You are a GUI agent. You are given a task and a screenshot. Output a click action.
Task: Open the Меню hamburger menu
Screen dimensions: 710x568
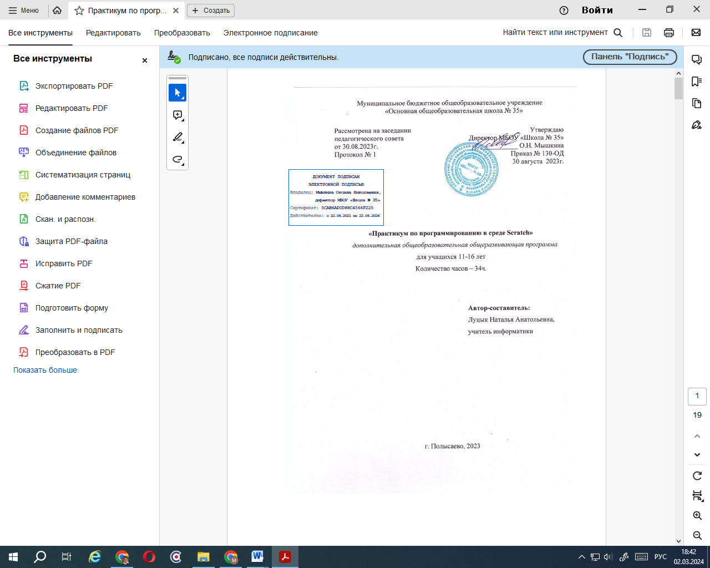click(23, 10)
